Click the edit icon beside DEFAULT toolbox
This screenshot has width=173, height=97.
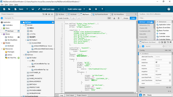click(x=152, y=22)
